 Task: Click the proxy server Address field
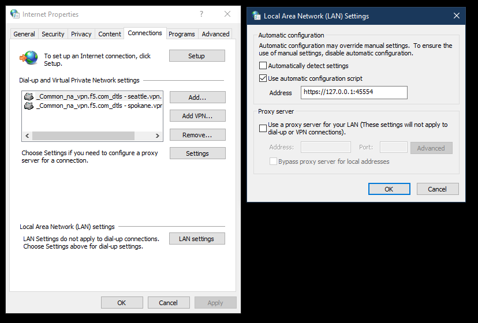click(x=326, y=147)
